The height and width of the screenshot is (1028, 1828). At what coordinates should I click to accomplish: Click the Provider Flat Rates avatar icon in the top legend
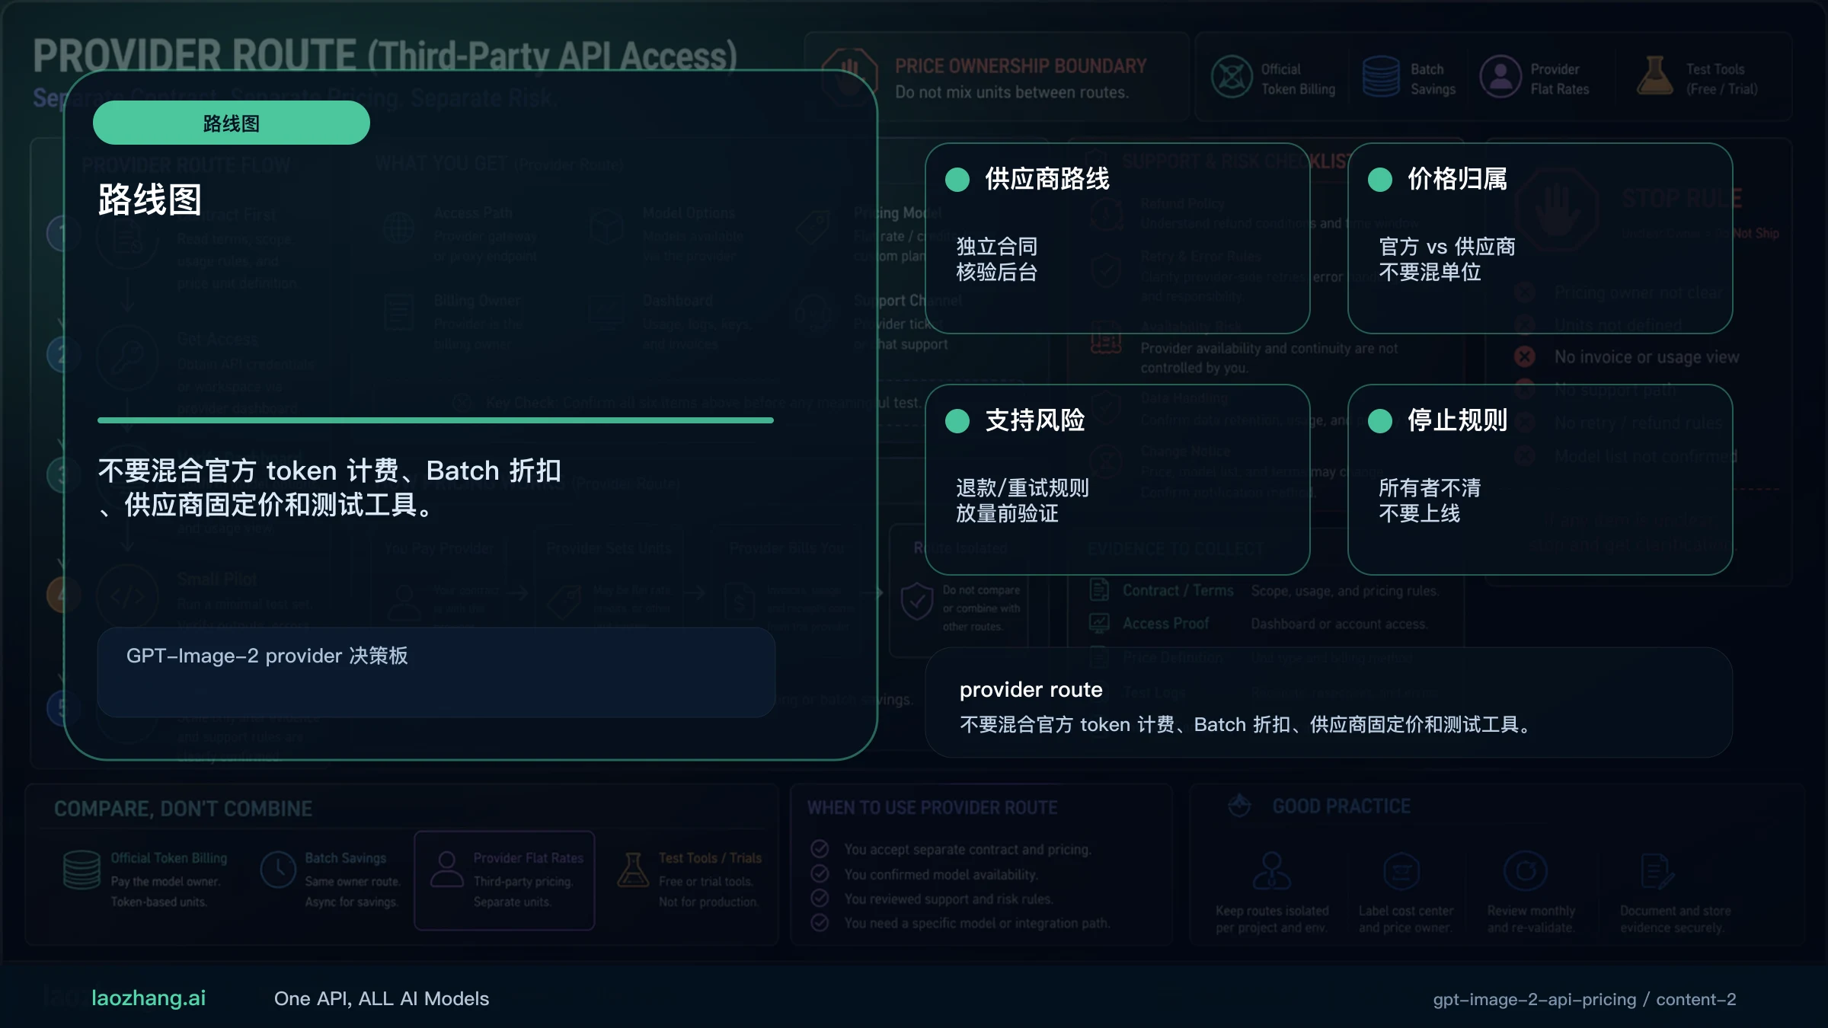pyautogui.click(x=1500, y=77)
